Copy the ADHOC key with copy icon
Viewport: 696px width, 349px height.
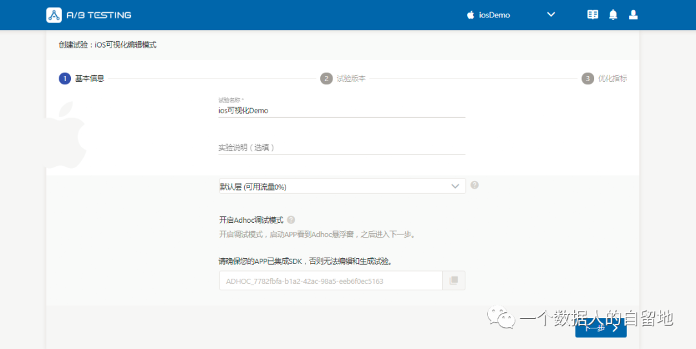[x=454, y=281]
